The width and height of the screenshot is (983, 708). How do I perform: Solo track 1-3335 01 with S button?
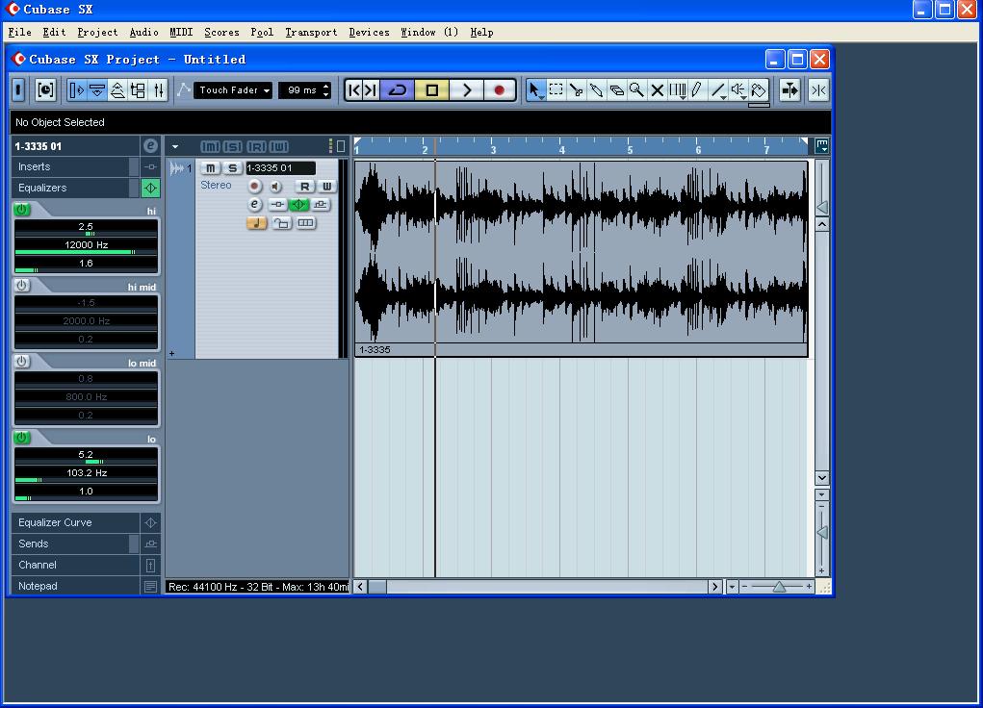pyautogui.click(x=232, y=168)
